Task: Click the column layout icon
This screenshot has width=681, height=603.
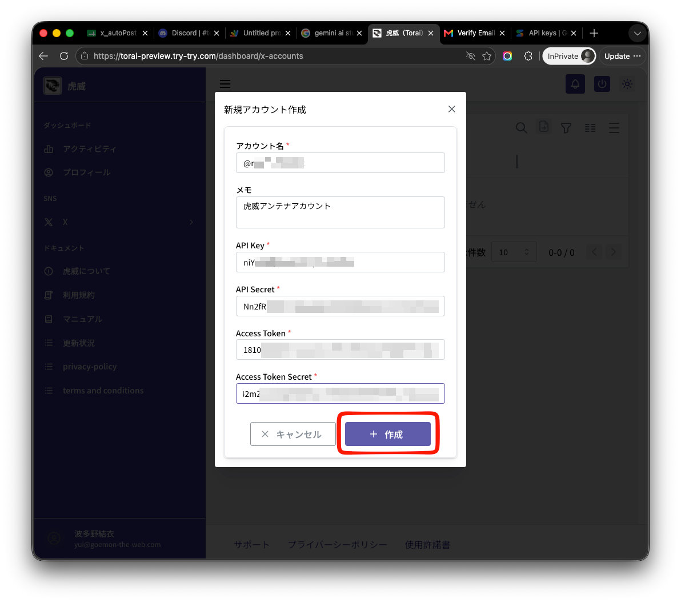Action: point(590,128)
